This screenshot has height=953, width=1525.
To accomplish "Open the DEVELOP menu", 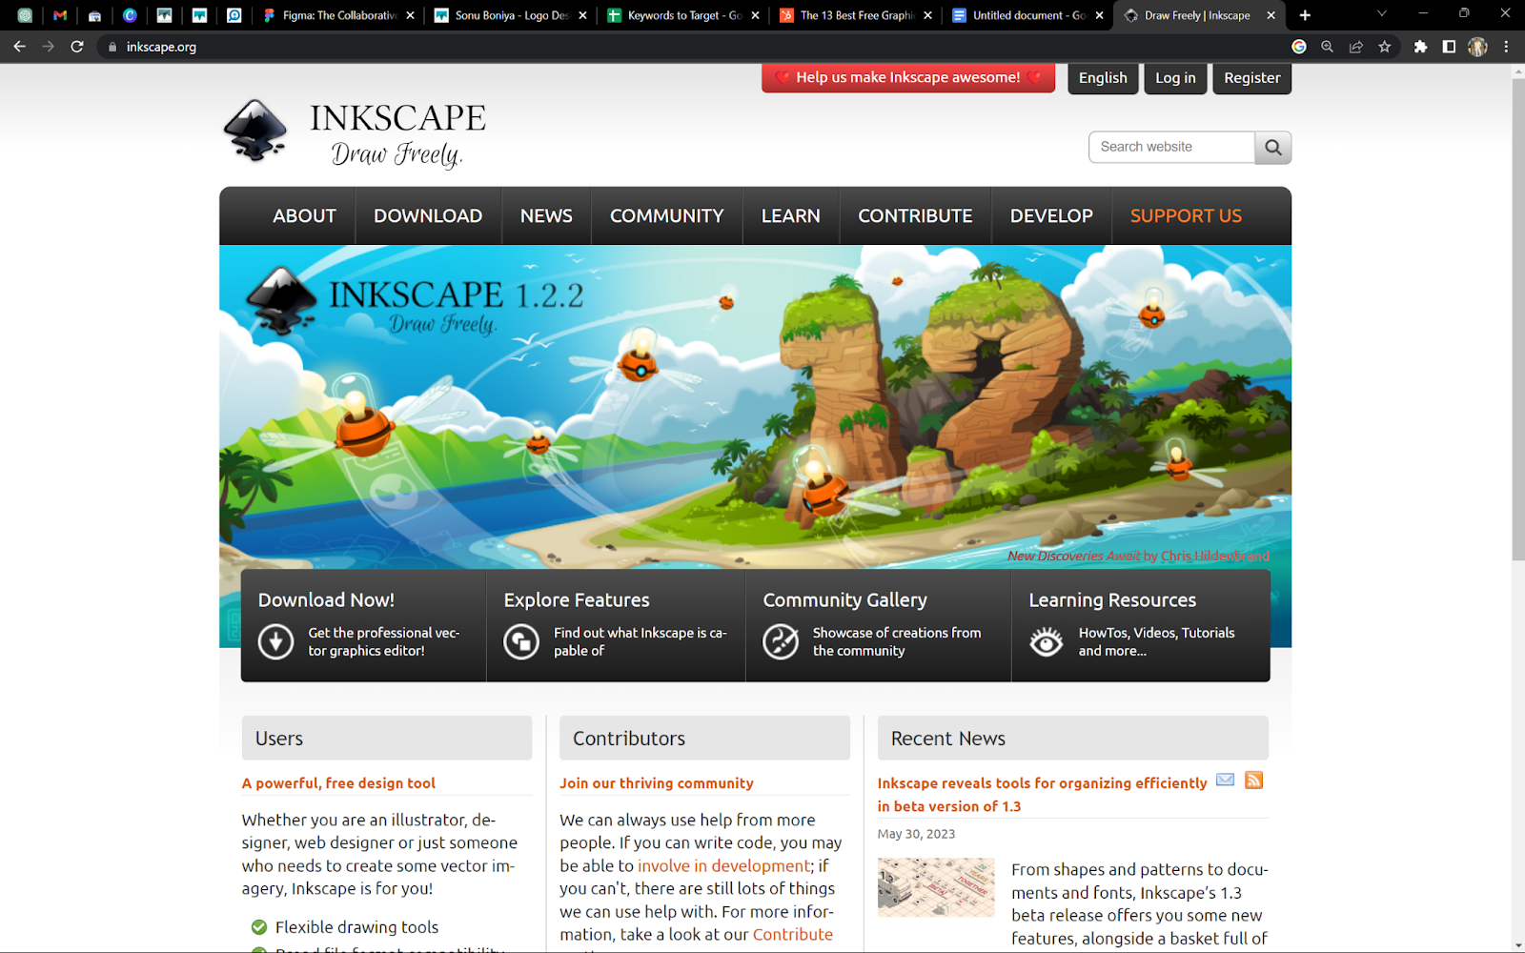I will pyautogui.click(x=1051, y=216).
